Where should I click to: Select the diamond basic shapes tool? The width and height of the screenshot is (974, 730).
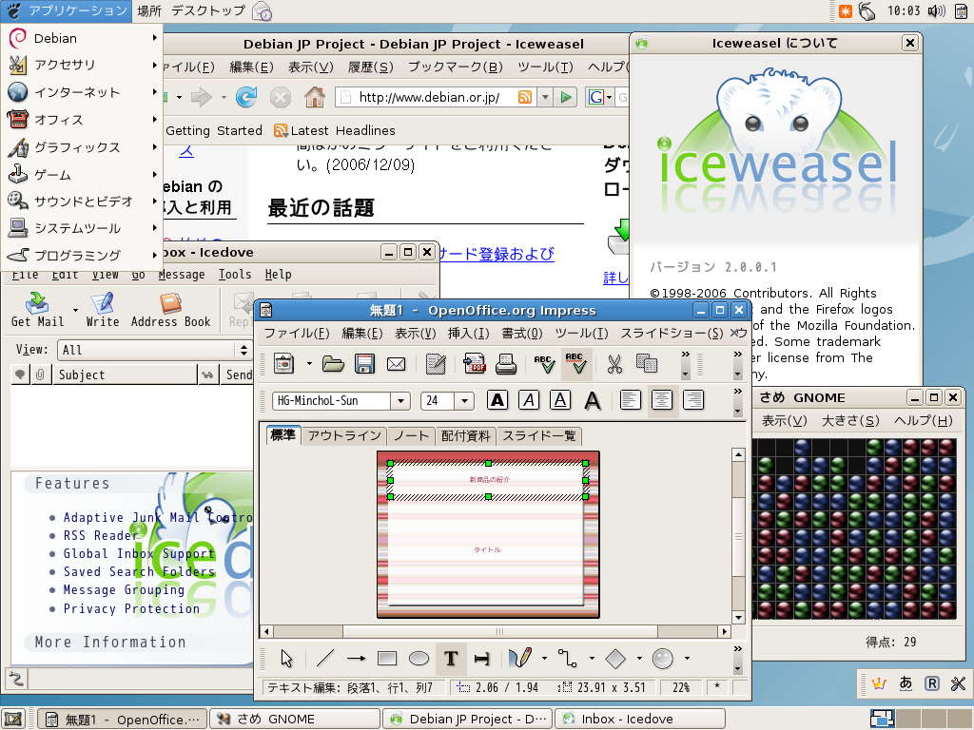click(615, 659)
